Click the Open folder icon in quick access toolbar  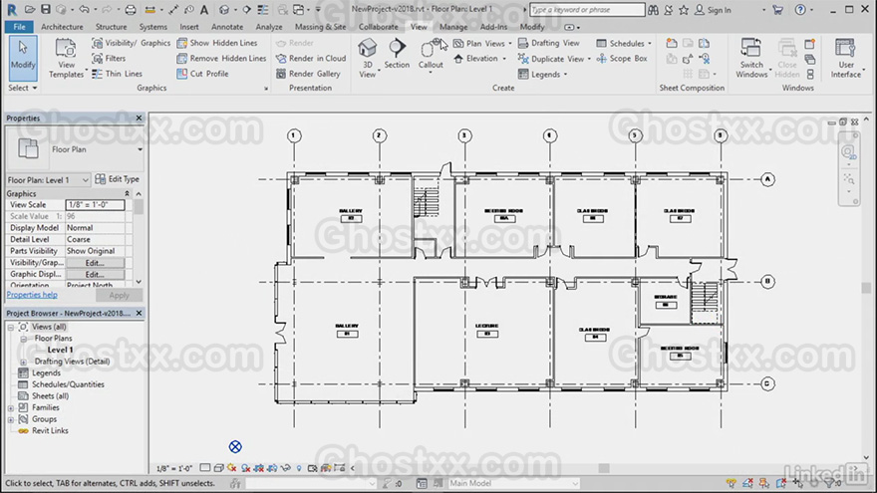click(30, 10)
